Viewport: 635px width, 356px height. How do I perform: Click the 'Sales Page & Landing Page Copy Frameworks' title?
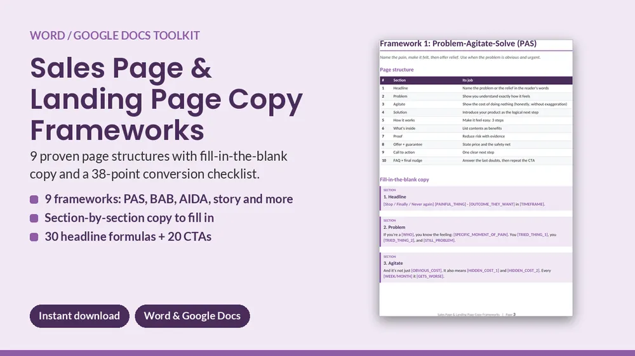click(166, 99)
